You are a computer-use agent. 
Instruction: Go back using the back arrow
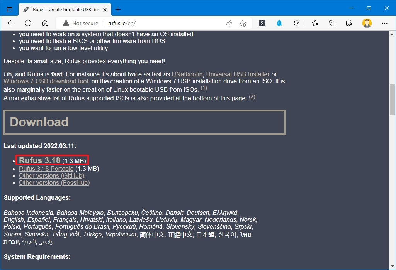[x=11, y=23]
